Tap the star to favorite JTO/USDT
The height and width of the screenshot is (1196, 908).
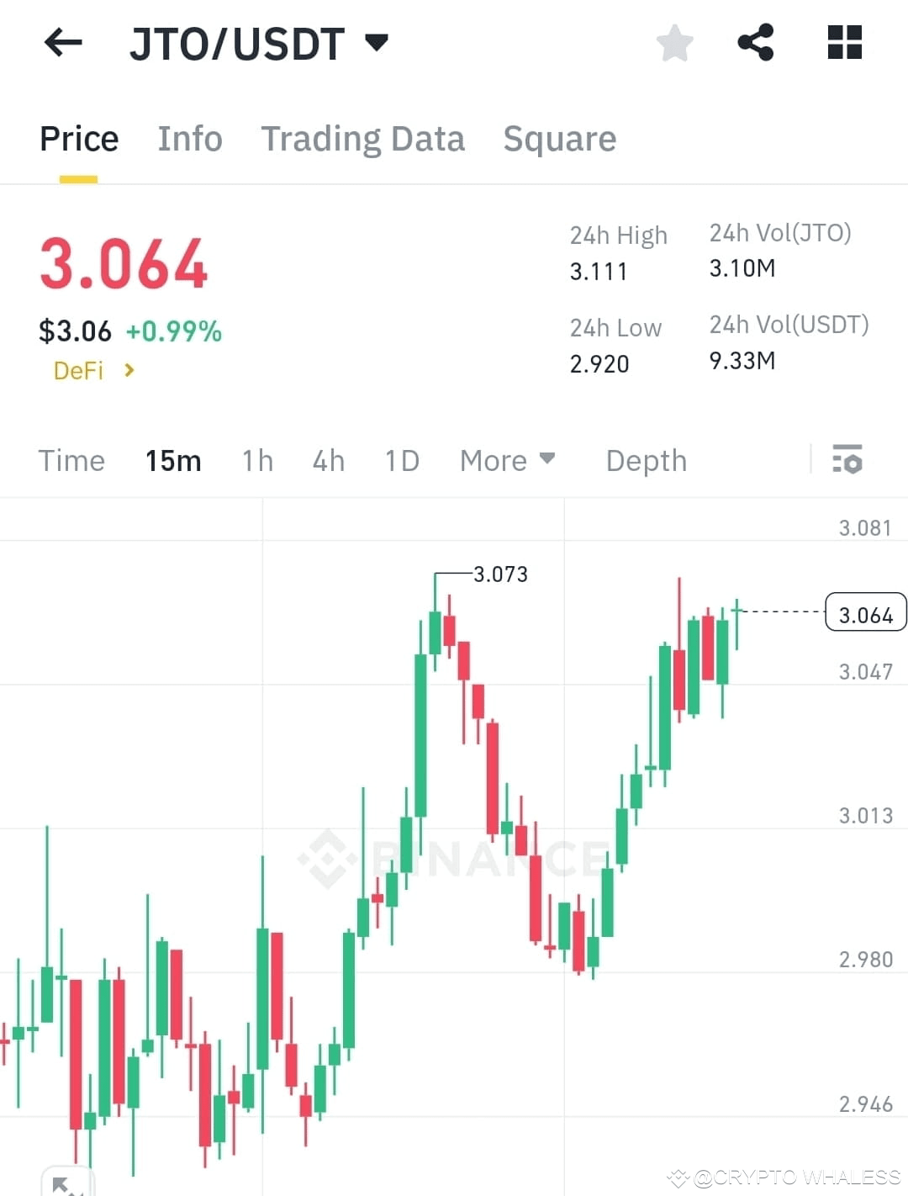point(674,43)
